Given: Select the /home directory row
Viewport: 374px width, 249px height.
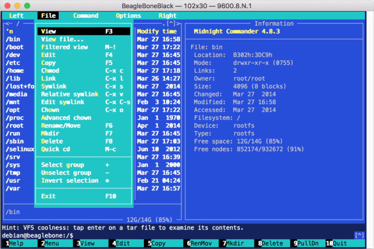Looking at the screenshot, I should (x=15, y=70).
